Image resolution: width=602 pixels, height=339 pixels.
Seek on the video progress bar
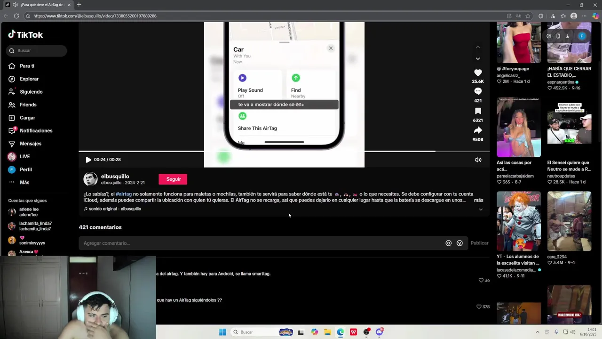pos(284,151)
